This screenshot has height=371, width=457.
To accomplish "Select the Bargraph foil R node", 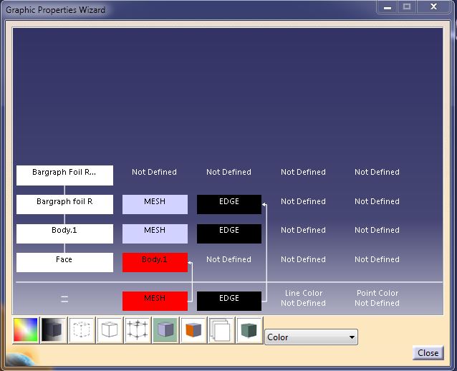I will [64, 204].
